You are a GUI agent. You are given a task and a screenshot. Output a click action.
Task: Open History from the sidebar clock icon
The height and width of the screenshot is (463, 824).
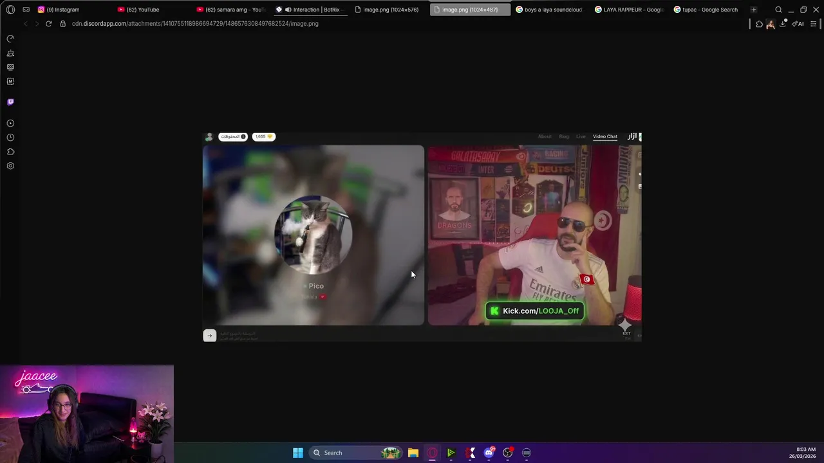coord(10,137)
